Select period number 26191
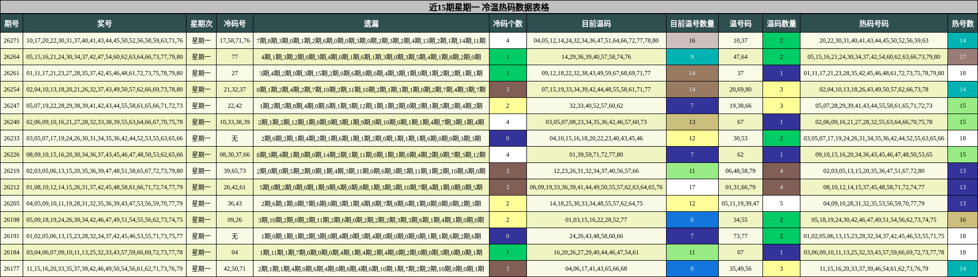Screen dimensions: 978x277 pos(12,236)
